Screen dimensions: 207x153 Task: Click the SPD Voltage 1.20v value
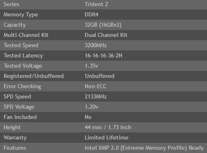pos(91,107)
